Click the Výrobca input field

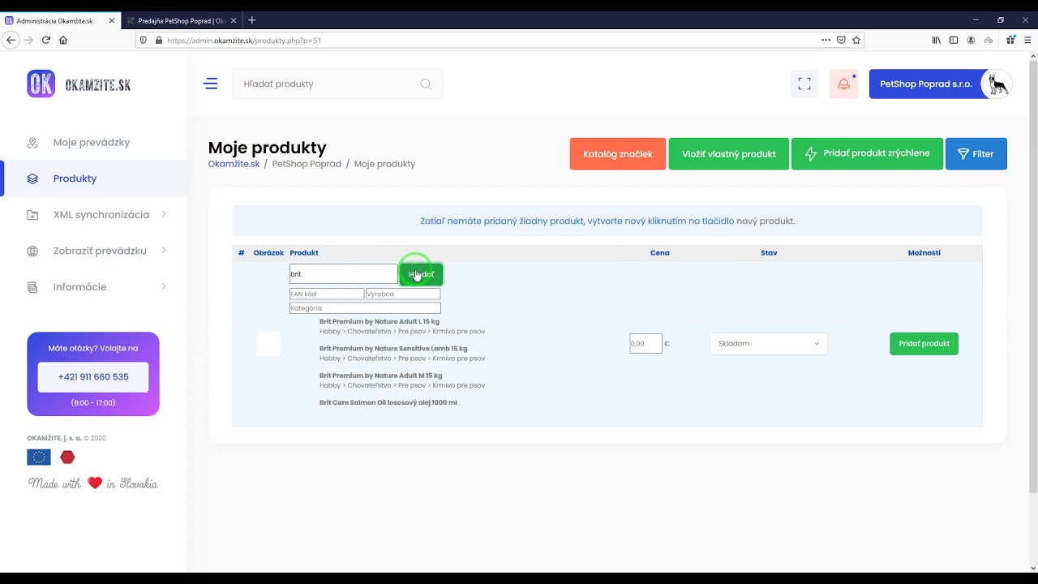click(403, 294)
